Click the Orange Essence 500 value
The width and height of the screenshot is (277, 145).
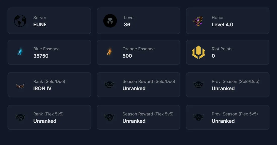[127, 56]
